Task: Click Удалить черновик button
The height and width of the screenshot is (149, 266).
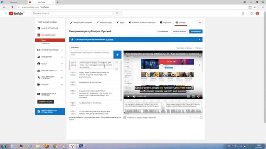Action: click(x=180, y=31)
